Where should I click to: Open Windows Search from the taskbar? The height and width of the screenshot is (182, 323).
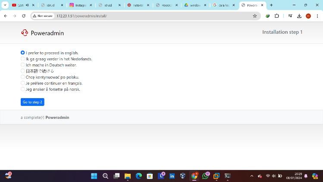tap(106, 176)
